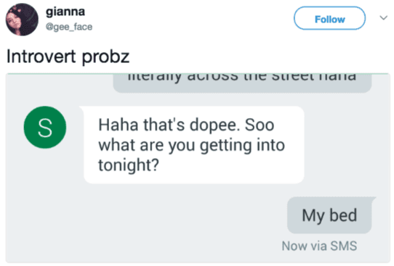Viewport: 394px width, 266px height.
Task: Click the word bed in the reply bubble
Action: click(x=343, y=215)
